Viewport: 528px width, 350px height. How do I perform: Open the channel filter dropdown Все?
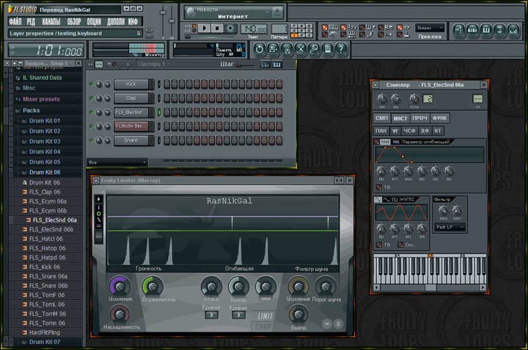point(117,162)
